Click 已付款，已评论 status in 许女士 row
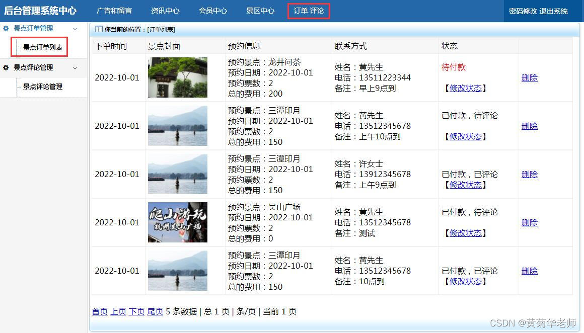The width and height of the screenshot is (584, 333). coord(470,174)
